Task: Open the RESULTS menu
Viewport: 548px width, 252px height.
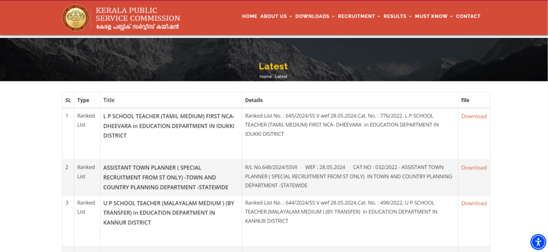Action: click(x=395, y=16)
